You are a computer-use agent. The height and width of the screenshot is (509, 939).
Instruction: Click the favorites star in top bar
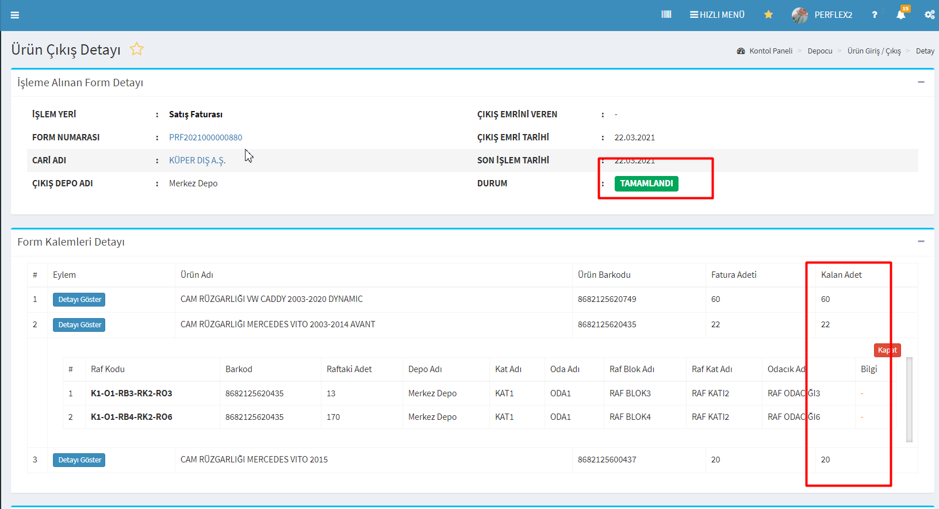point(768,14)
